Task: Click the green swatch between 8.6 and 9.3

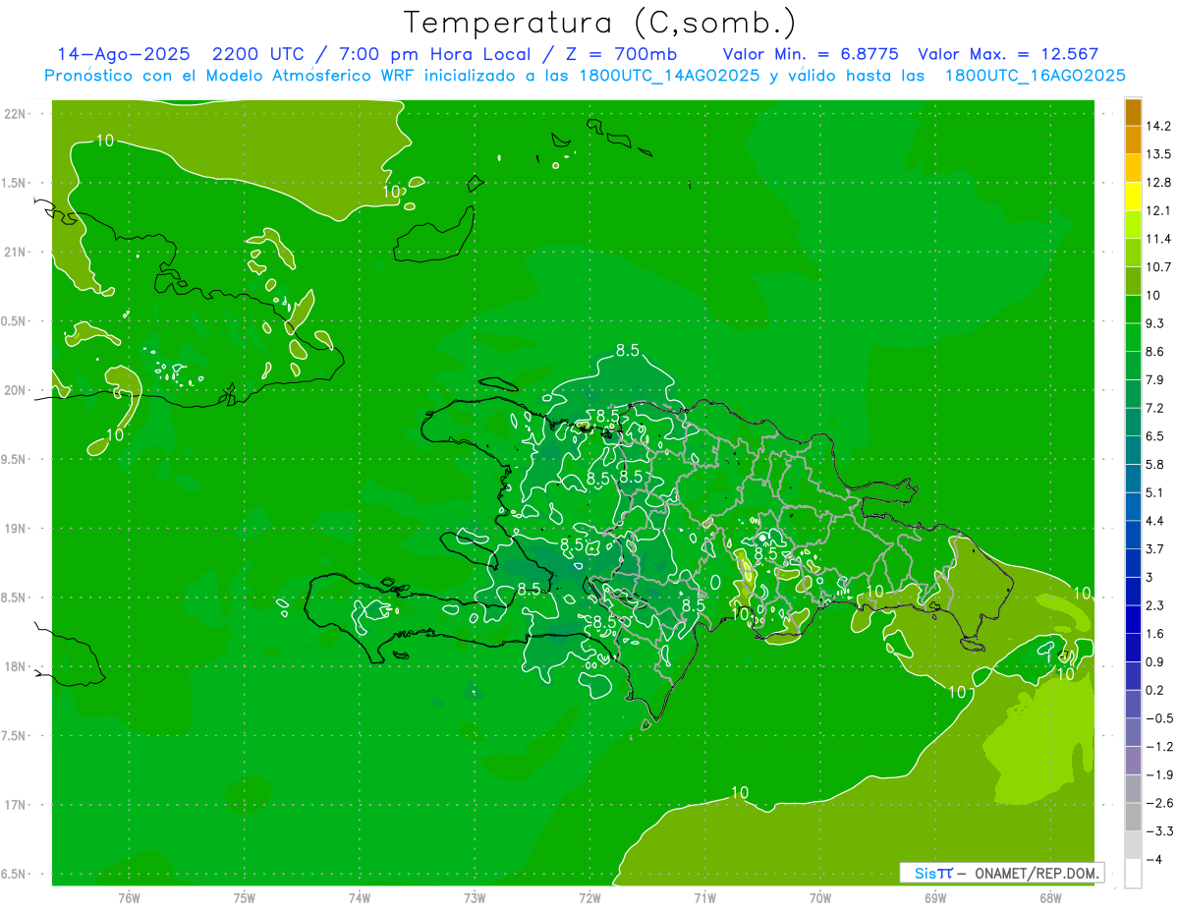Action: tap(1133, 337)
